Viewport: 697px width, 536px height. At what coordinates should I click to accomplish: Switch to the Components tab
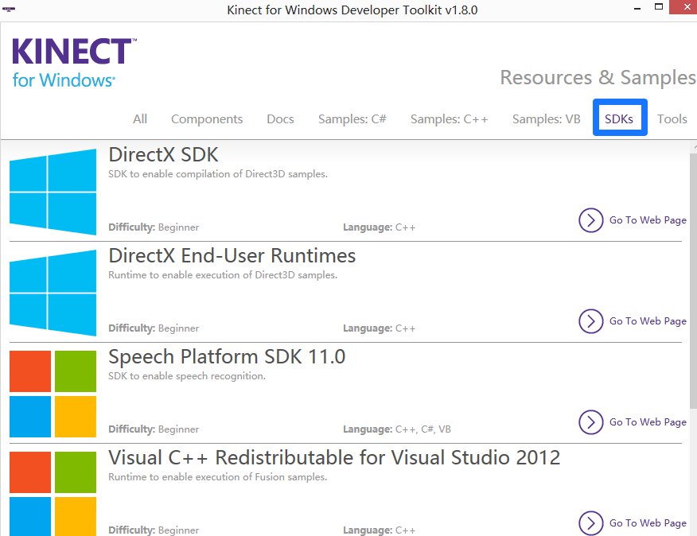[x=207, y=119]
